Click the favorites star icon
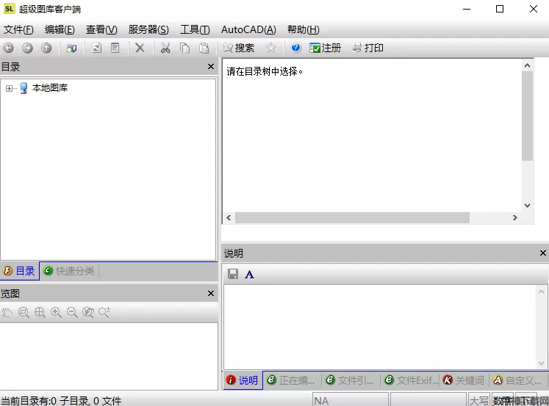 tap(270, 48)
